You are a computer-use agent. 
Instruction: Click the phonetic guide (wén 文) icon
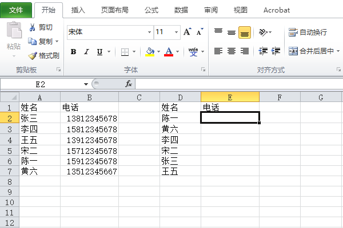[193, 52]
